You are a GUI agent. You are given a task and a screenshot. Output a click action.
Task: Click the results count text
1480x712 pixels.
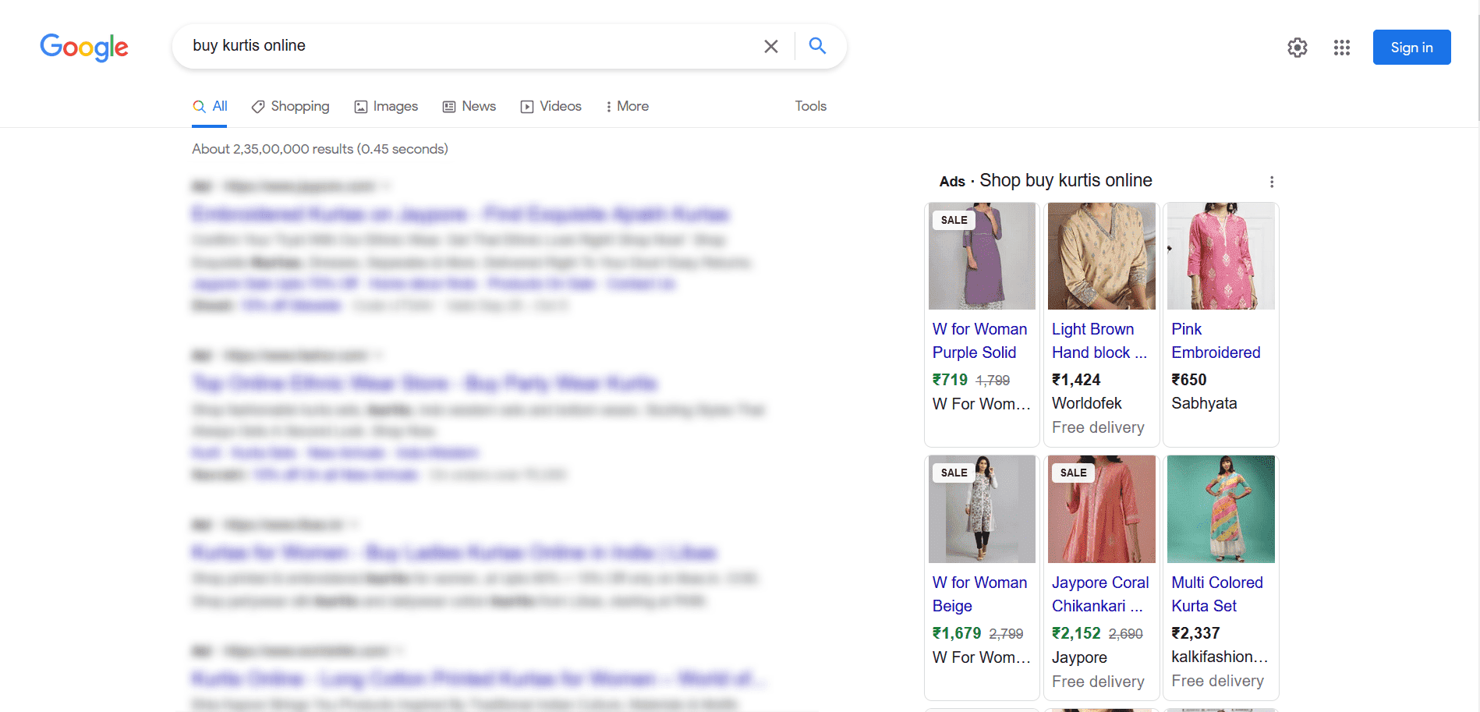coord(320,149)
